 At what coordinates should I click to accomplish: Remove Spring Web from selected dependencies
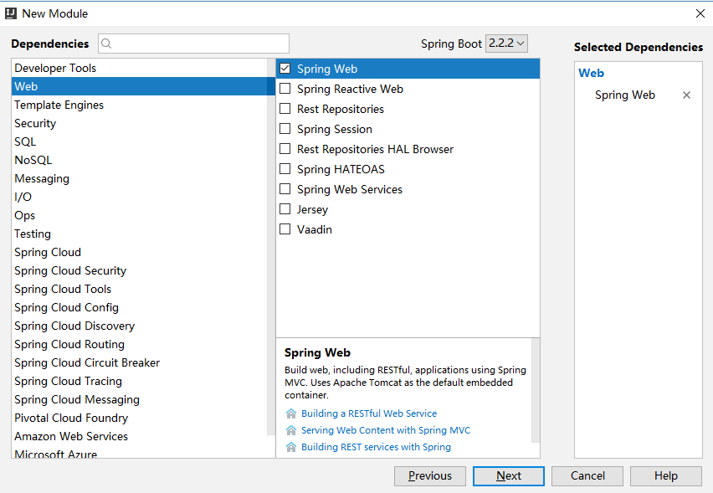point(686,95)
